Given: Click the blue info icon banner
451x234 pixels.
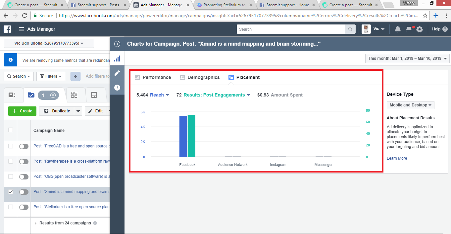Looking at the screenshot, I should 11,60.
